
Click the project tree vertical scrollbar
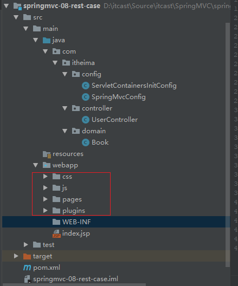tap(228, 145)
